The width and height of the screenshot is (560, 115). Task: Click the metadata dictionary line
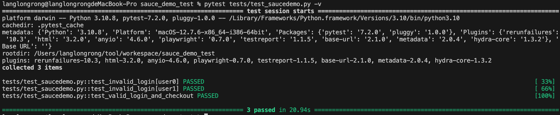[280, 39]
